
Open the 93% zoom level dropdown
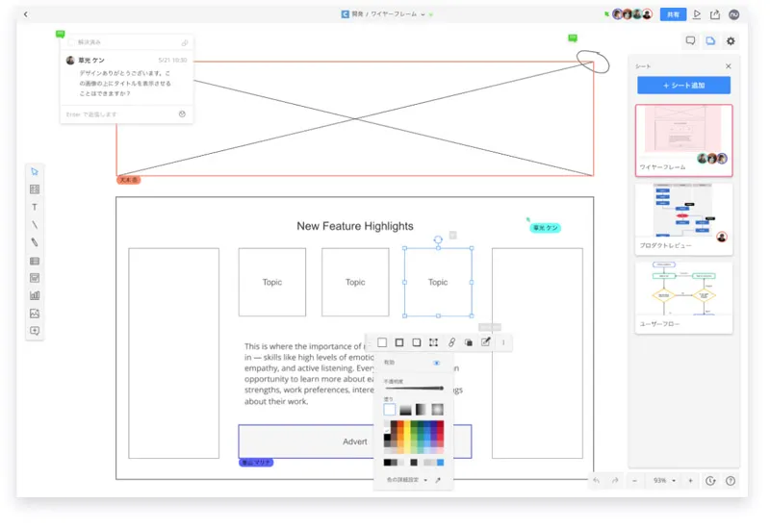point(664,480)
